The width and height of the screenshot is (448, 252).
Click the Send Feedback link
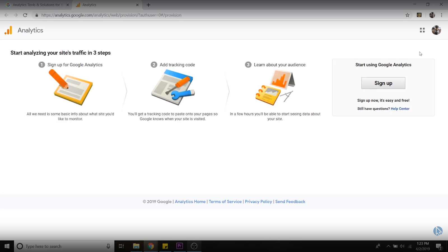pyautogui.click(x=290, y=202)
